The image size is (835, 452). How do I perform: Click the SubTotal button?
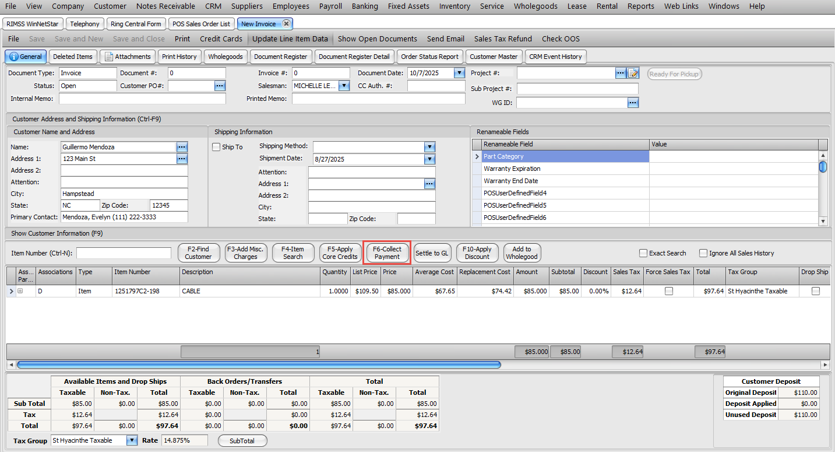[x=242, y=441]
